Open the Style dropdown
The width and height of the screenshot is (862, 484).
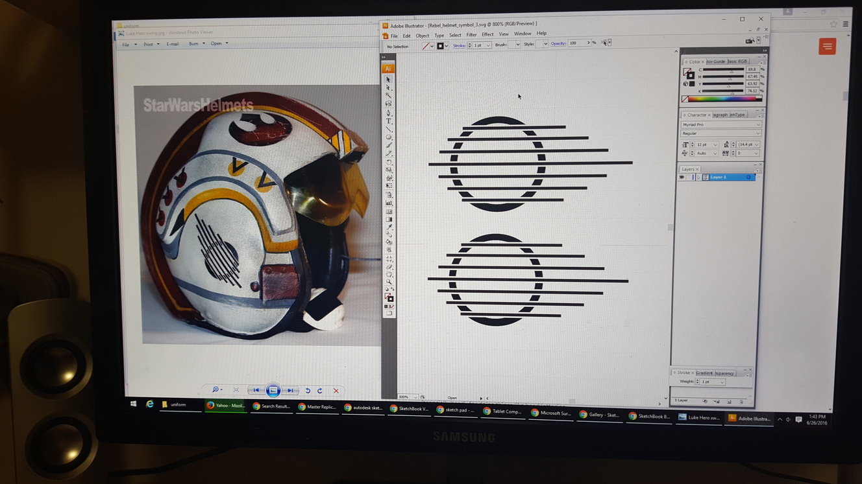point(545,44)
